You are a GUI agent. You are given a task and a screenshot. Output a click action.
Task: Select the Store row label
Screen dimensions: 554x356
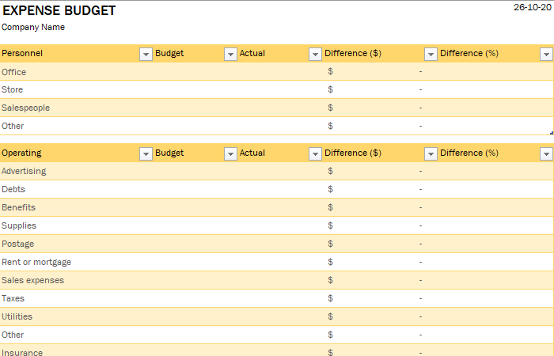[x=12, y=89]
